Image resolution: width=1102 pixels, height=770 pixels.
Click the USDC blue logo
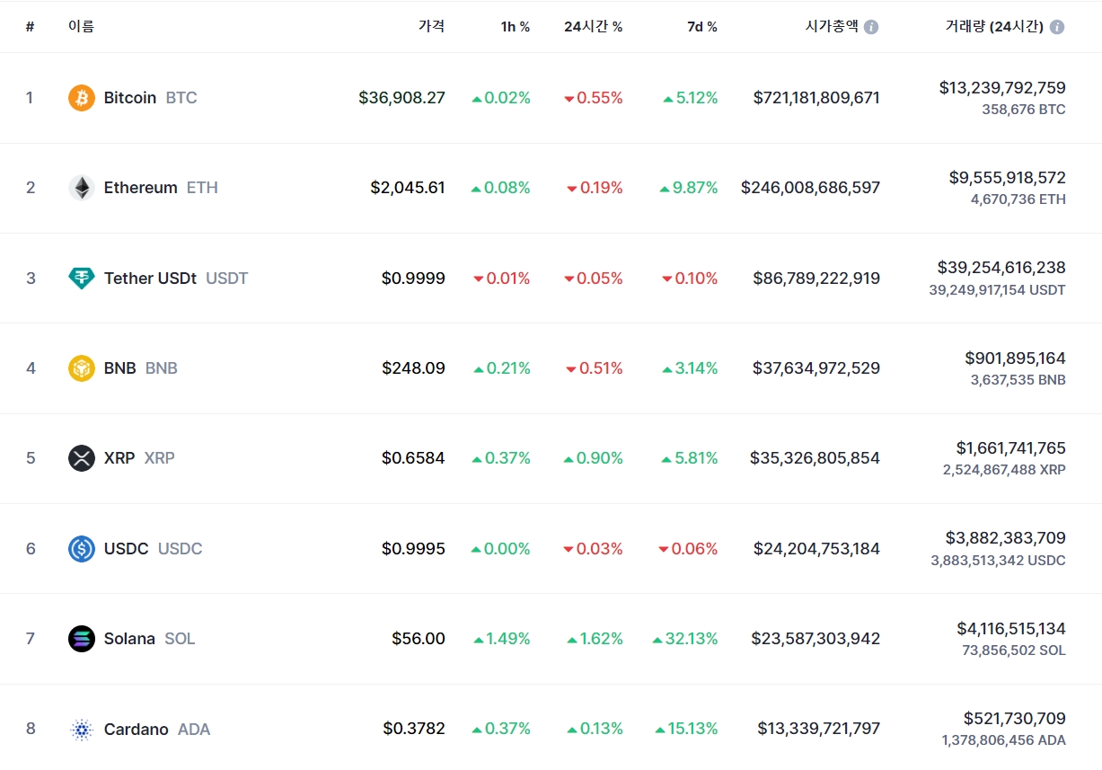point(82,549)
